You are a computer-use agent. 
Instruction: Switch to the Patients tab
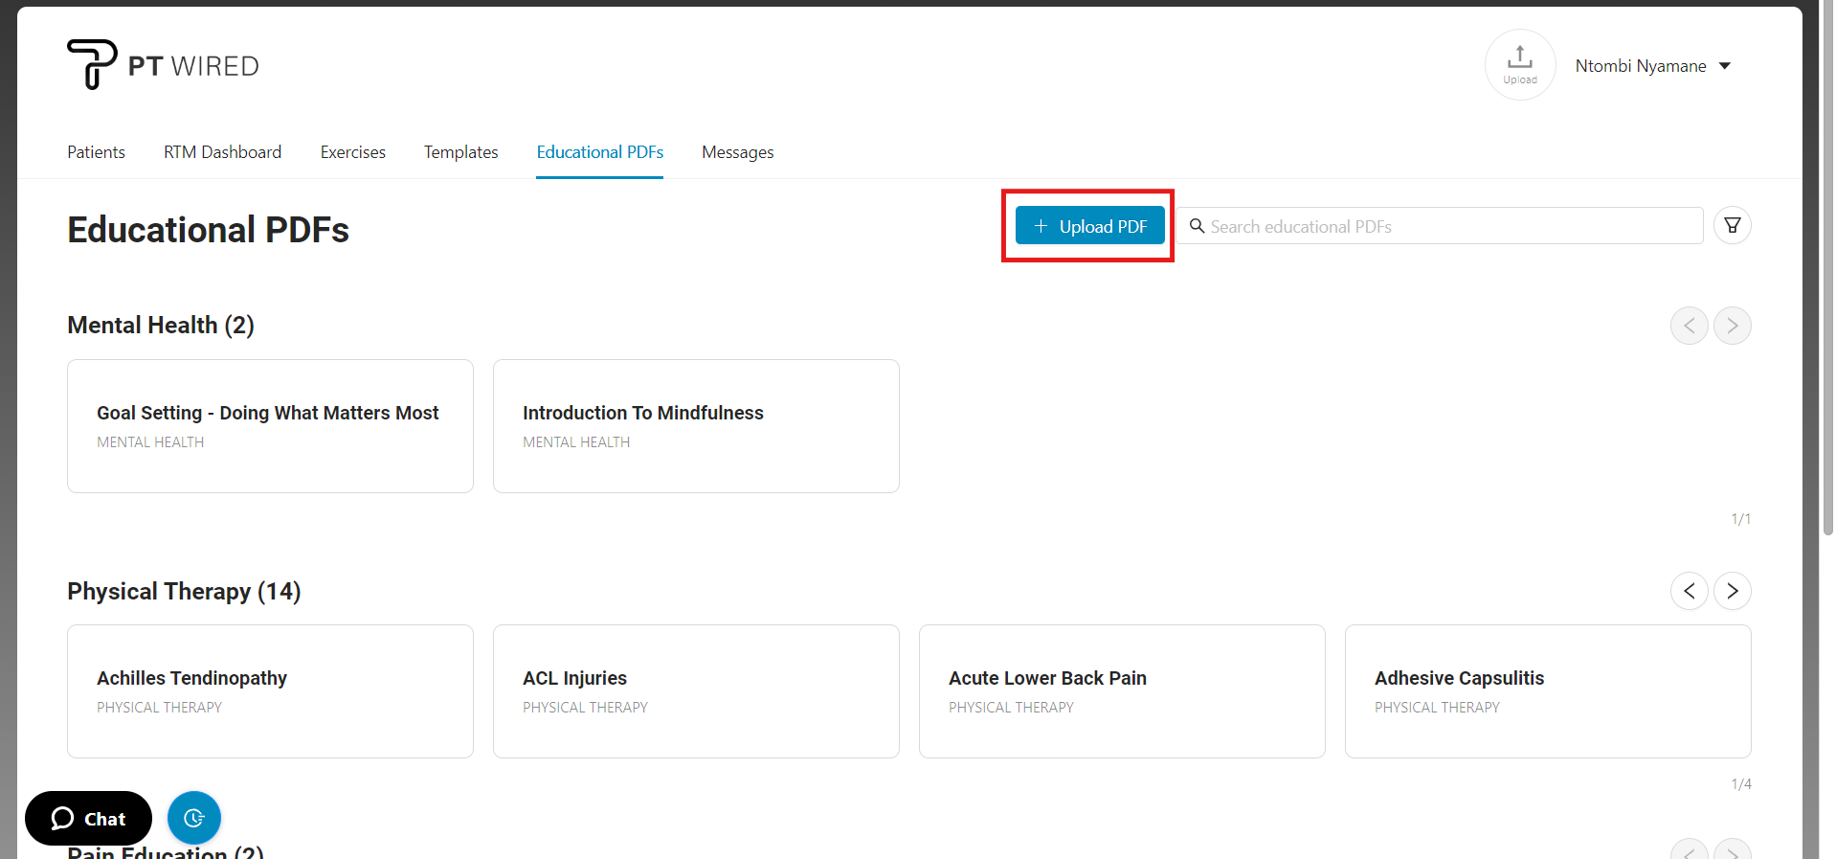pyautogui.click(x=96, y=152)
